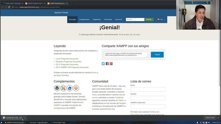The image size is (221, 124).
Task: Follow the Twitter link in Comunidad text
Action: point(121,100)
